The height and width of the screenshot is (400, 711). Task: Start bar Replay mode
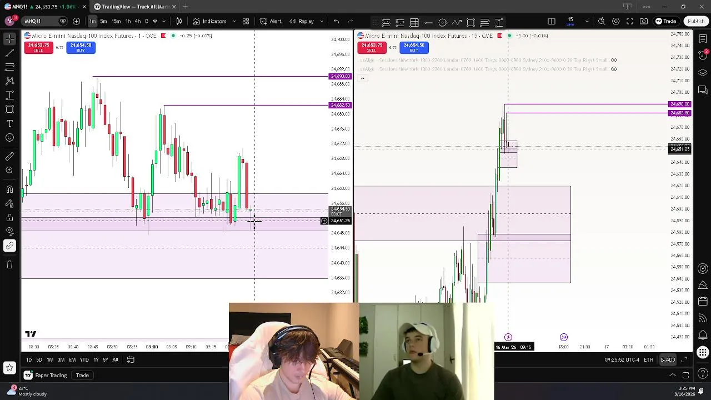(302, 21)
